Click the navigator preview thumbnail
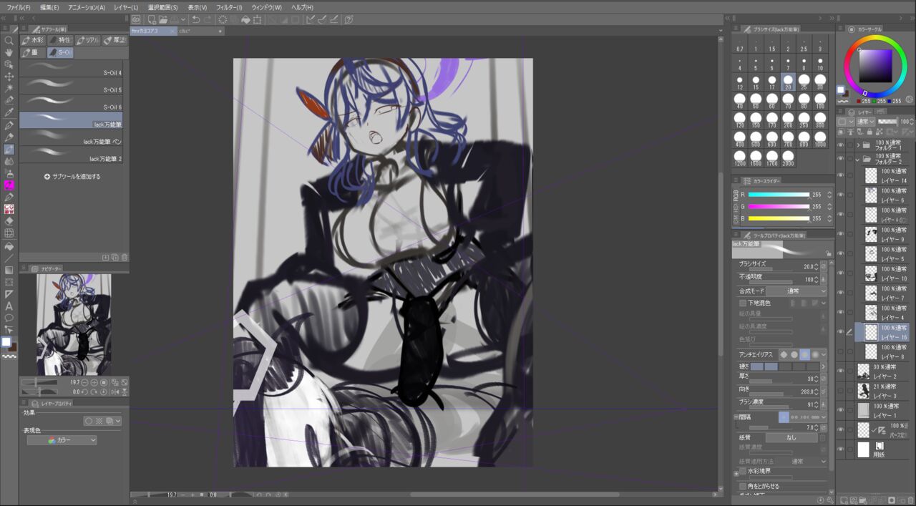The image size is (916, 506). [74, 324]
